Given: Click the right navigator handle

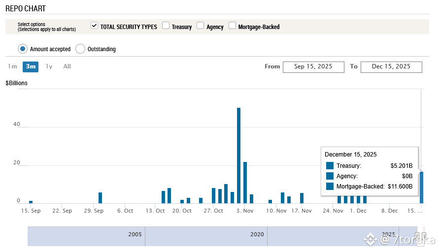Looking at the screenshot, I should click(x=424, y=236).
